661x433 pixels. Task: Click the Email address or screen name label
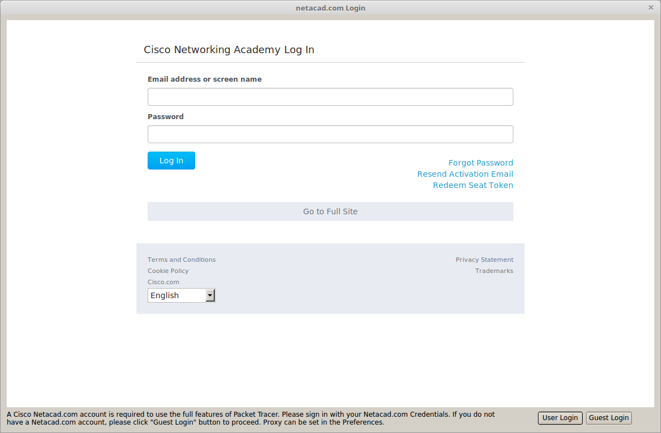point(205,79)
